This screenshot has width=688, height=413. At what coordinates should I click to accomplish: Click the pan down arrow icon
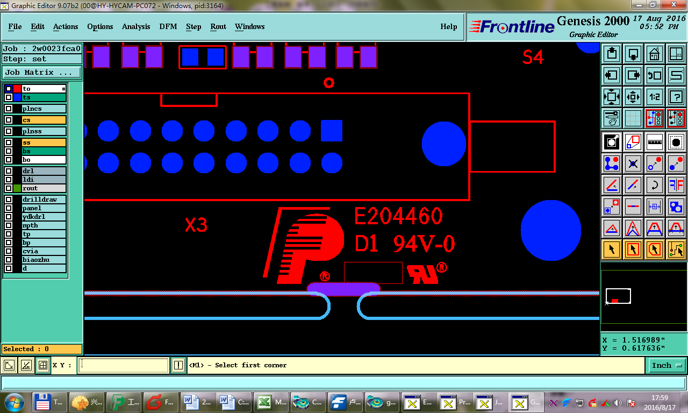[x=633, y=54]
